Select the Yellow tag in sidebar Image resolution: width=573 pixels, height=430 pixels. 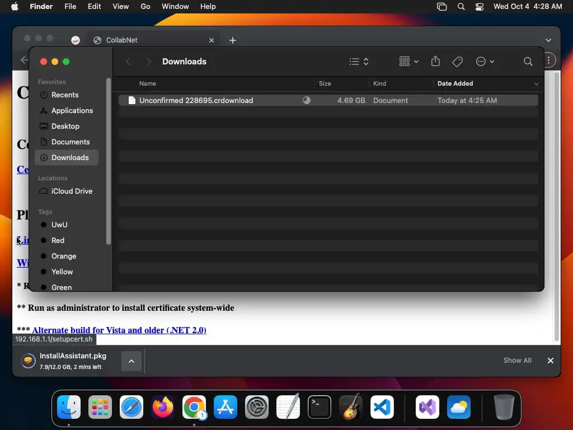point(67,272)
